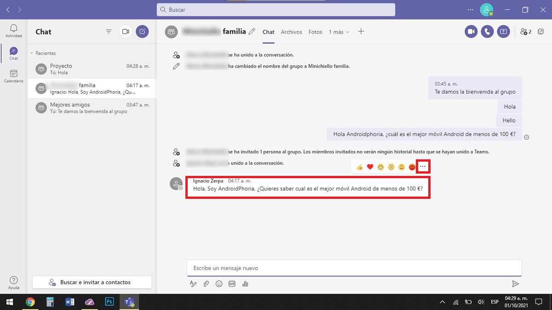Switch to the Archivos tab
552x310 pixels.
(x=291, y=32)
